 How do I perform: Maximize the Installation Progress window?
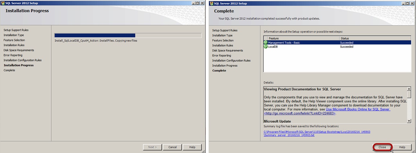(x=197, y=3)
